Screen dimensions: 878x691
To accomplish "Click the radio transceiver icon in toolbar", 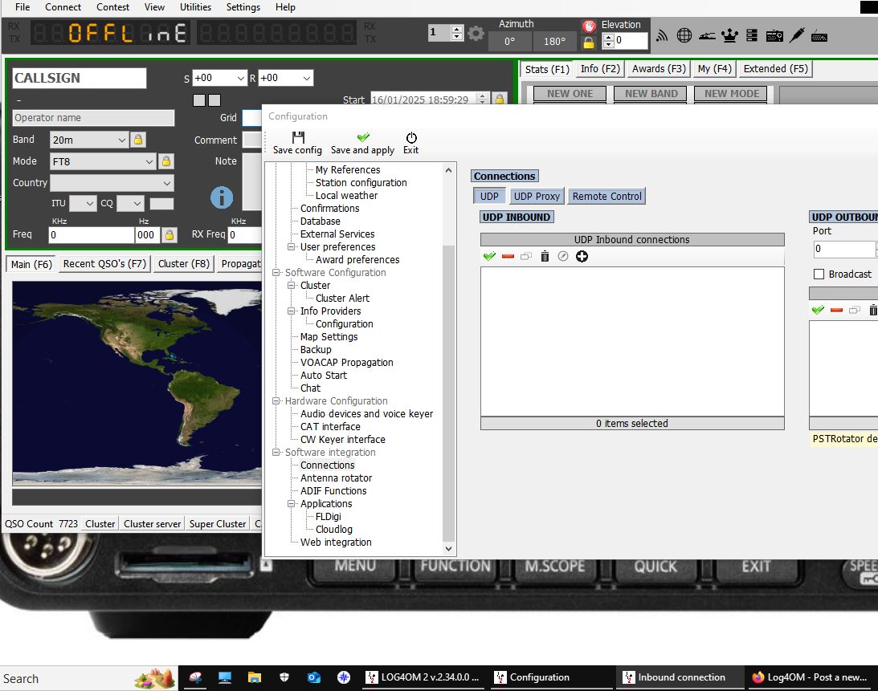I will tap(774, 36).
